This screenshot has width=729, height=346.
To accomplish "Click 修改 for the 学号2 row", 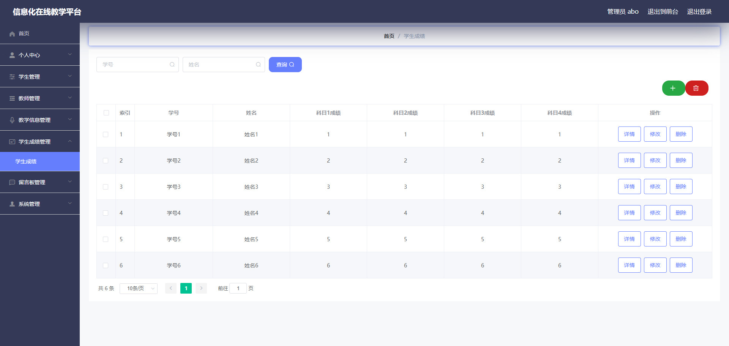I will coord(655,160).
